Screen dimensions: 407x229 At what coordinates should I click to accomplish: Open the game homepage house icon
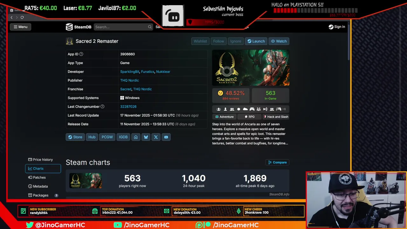(x=136, y=137)
